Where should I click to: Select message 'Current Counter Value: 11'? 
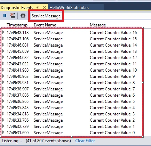(113, 64)
